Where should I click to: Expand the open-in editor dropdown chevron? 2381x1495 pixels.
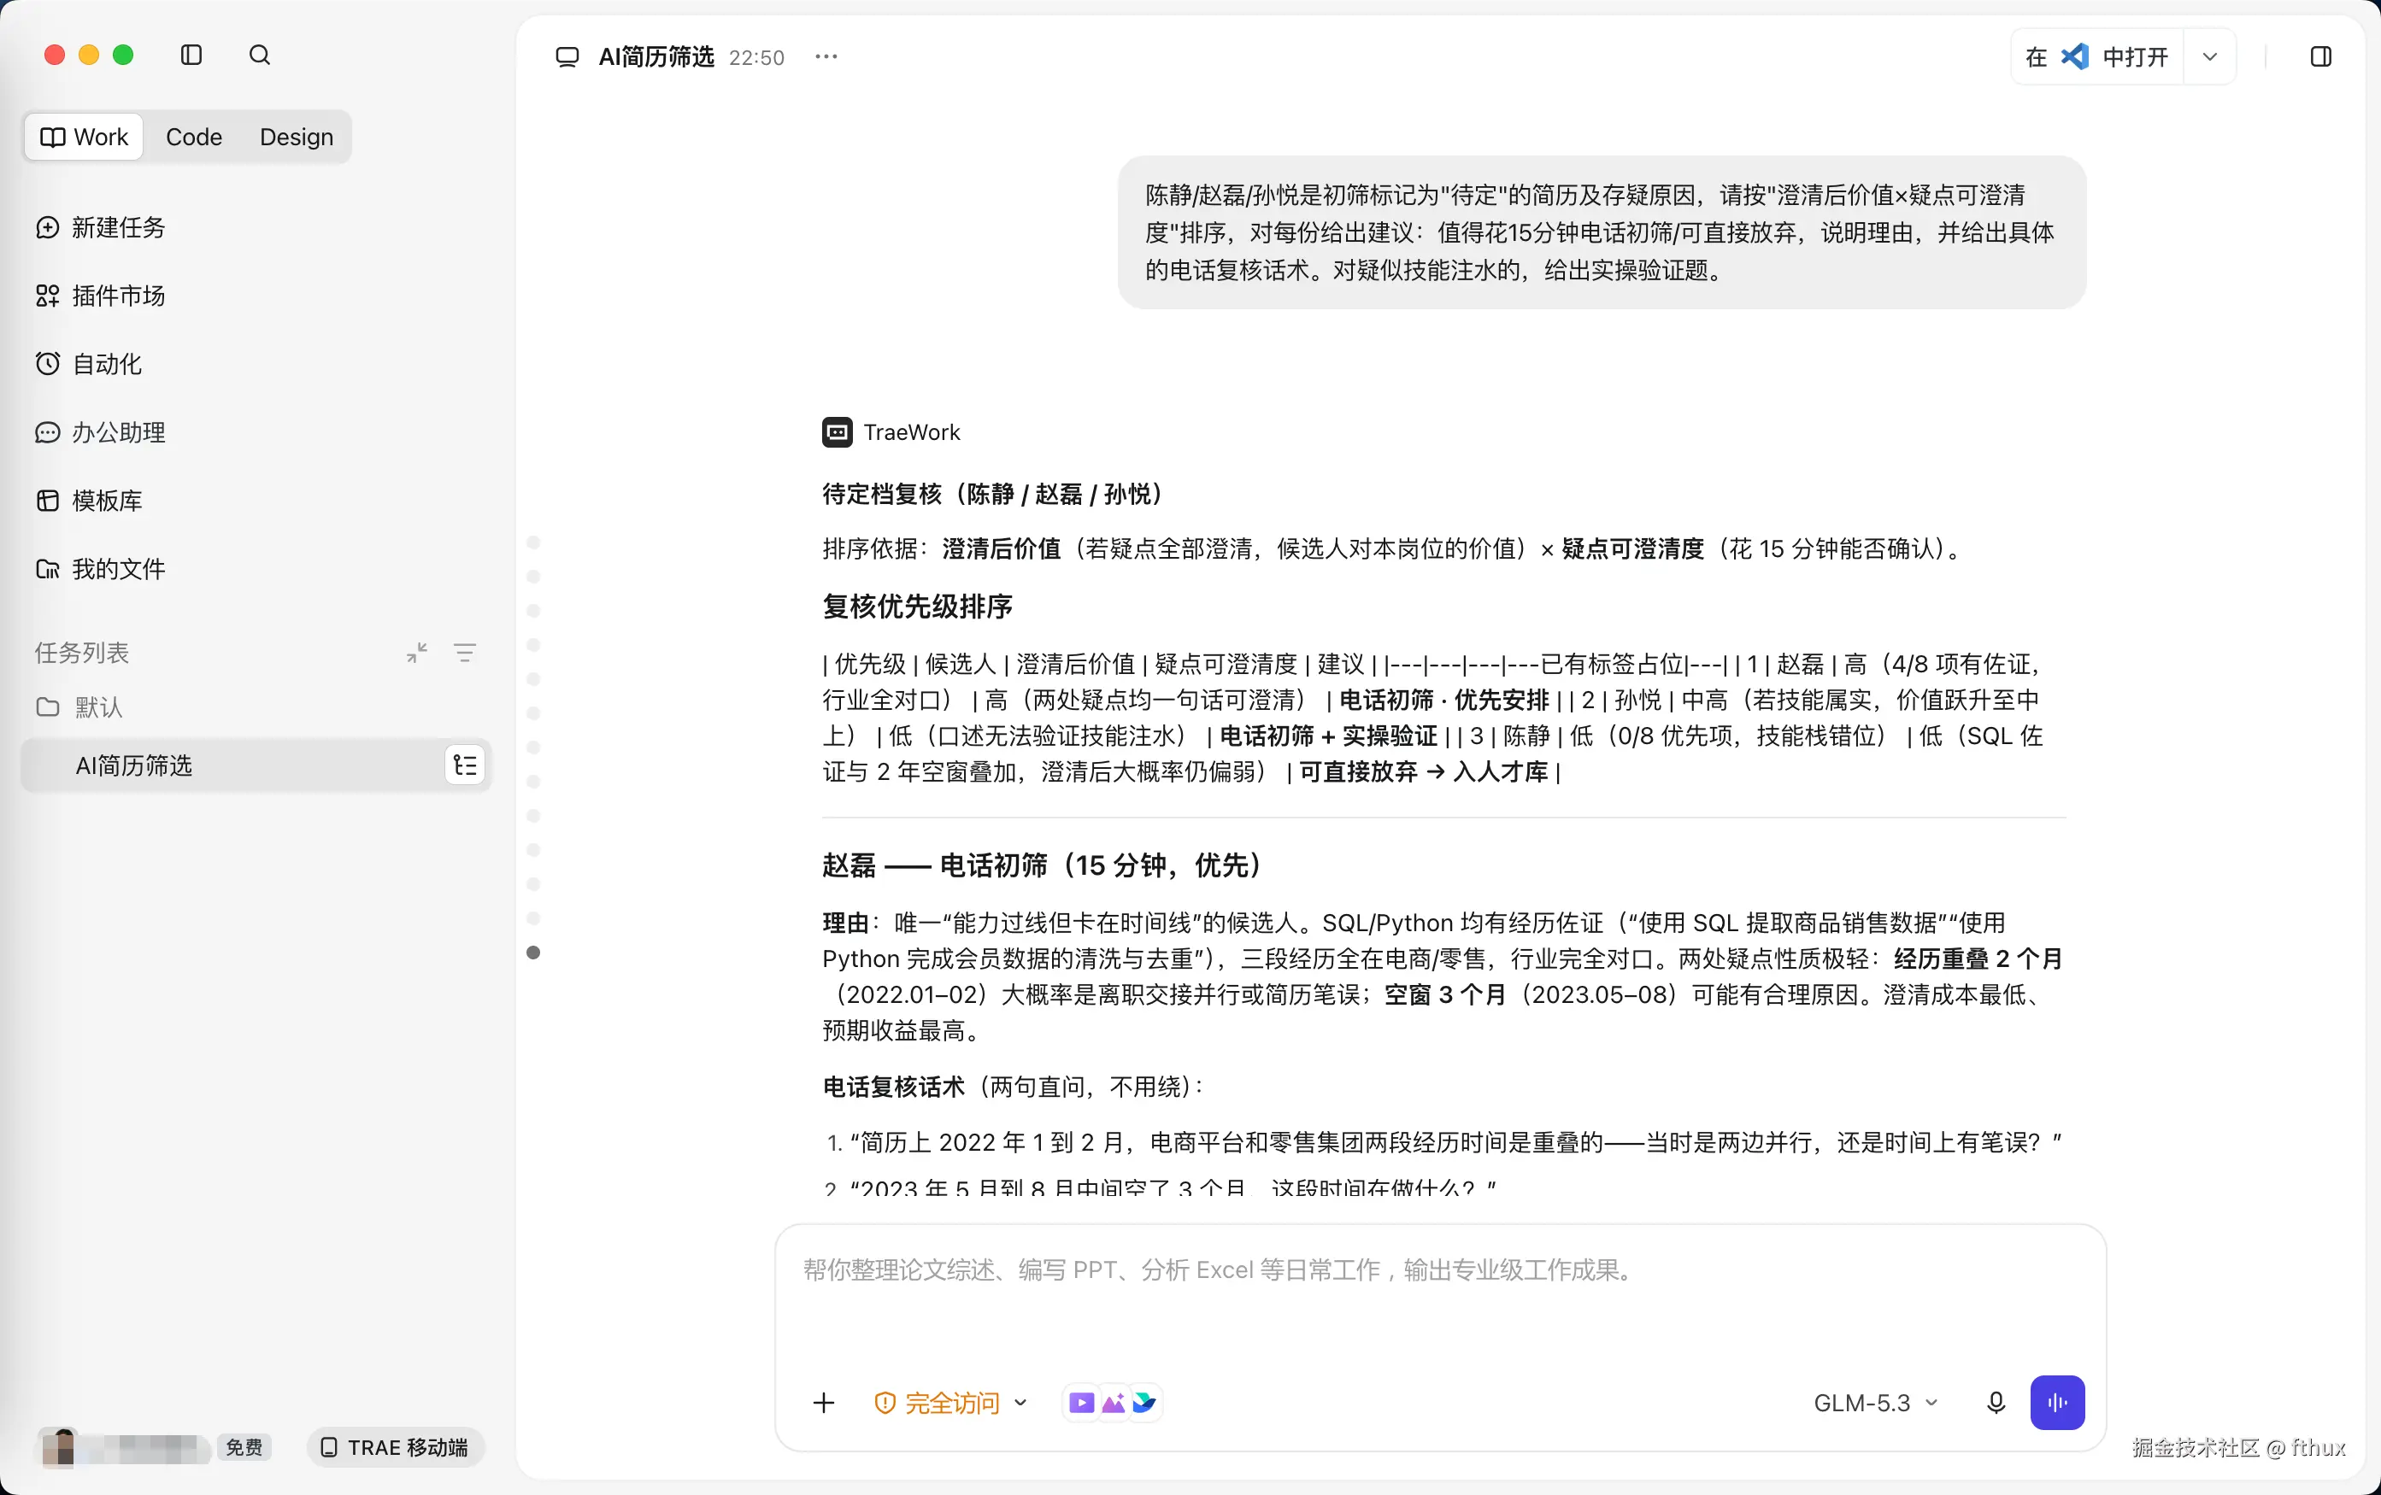(2210, 56)
